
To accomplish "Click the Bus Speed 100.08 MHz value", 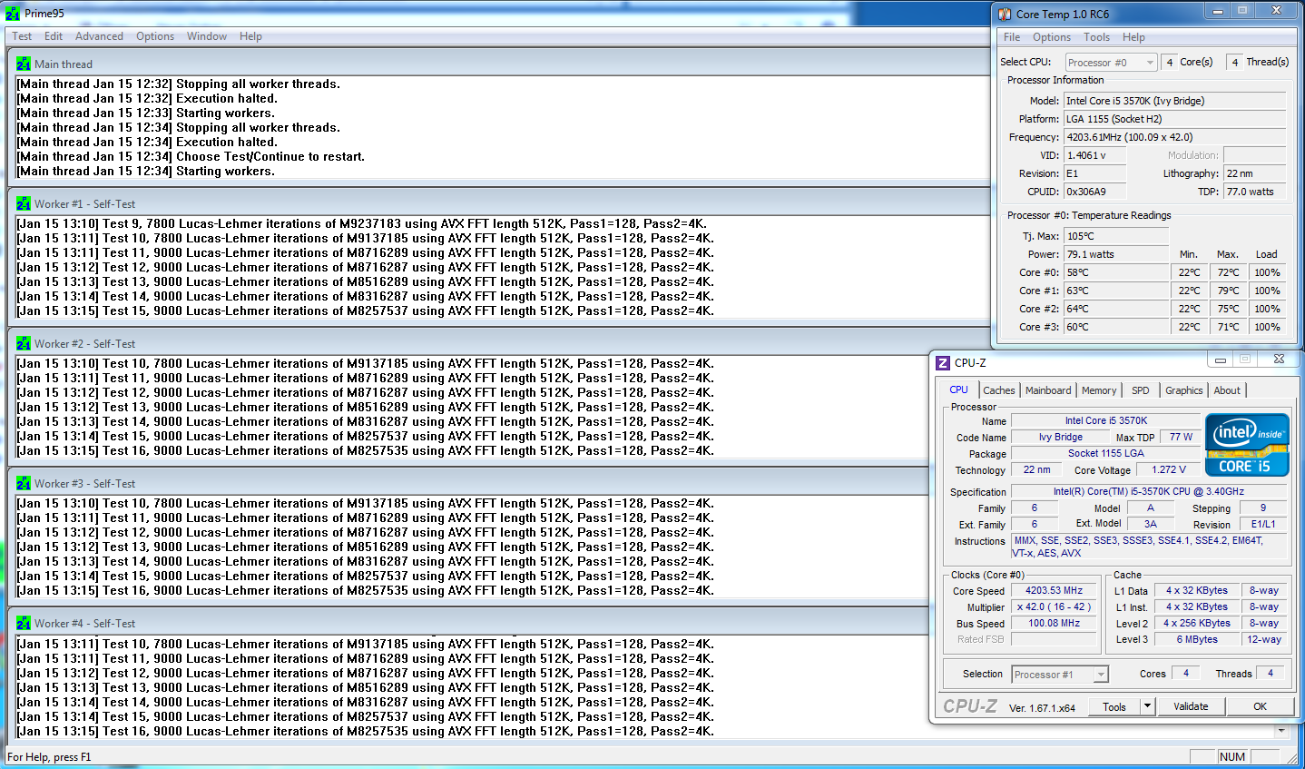I will pos(1054,623).
